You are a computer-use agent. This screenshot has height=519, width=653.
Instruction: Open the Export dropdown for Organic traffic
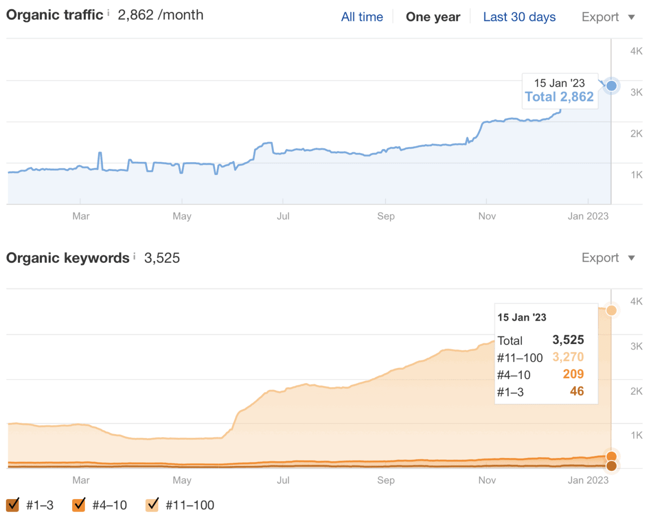[x=608, y=17]
